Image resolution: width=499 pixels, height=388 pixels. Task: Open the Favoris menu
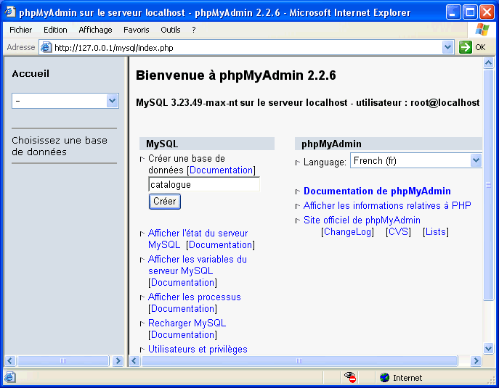tap(137, 30)
